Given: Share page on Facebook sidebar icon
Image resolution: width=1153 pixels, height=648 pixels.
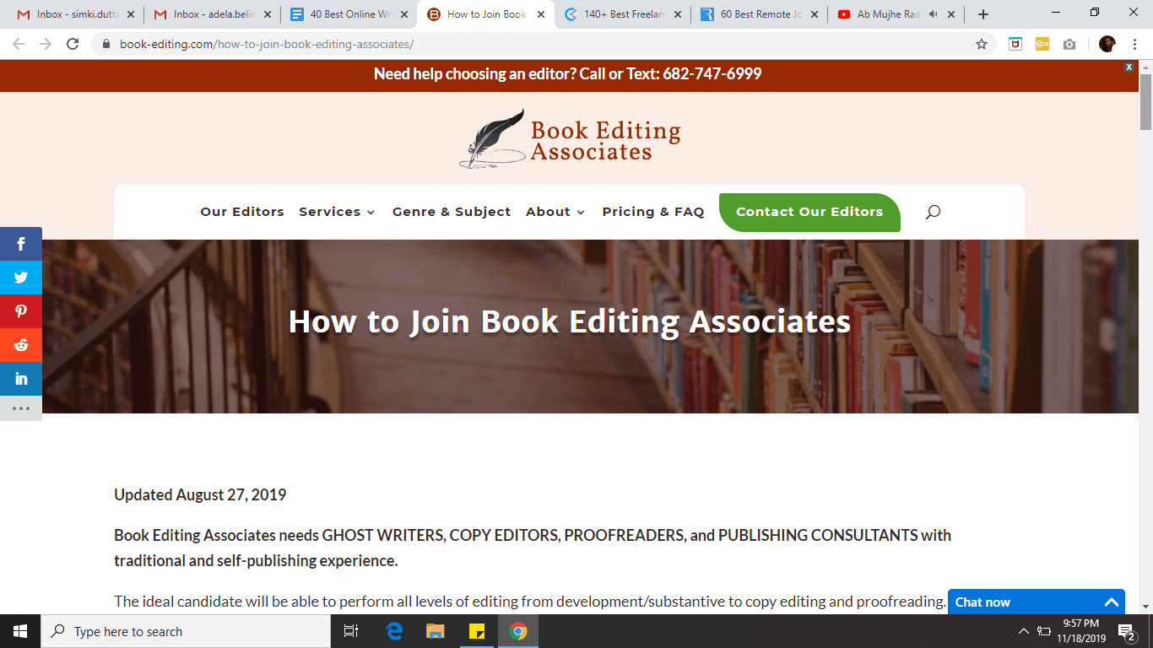Looking at the screenshot, I should [21, 244].
